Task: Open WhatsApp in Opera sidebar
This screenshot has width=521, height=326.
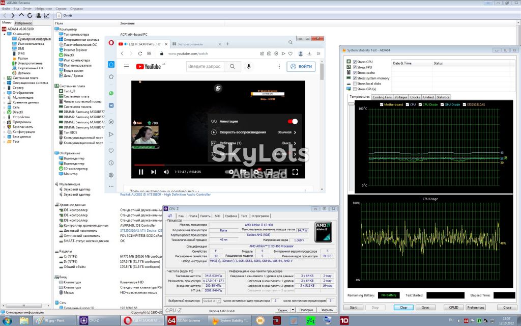Action: [x=111, y=94]
